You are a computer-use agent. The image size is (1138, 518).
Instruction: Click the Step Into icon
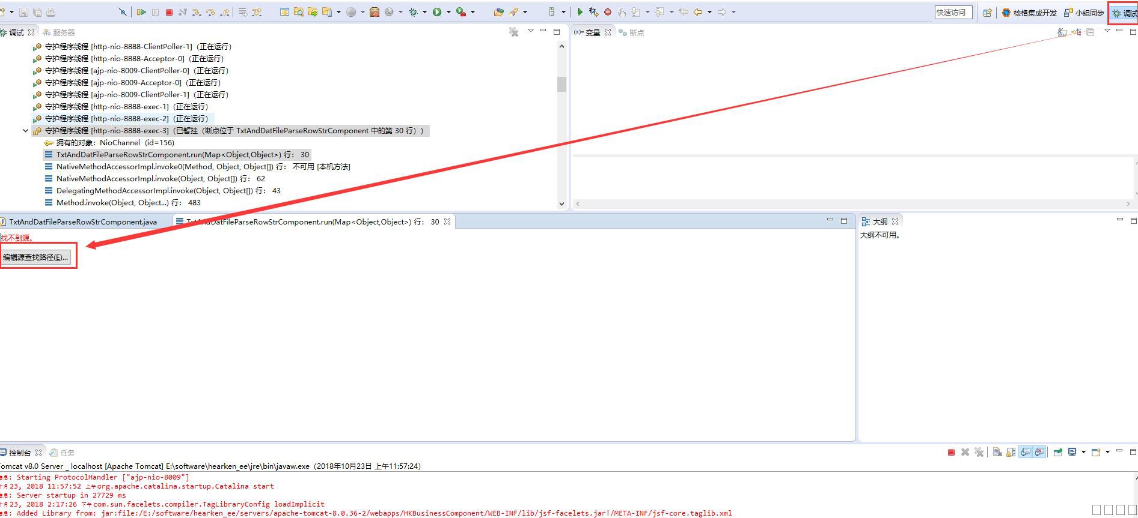pos(197,12)
